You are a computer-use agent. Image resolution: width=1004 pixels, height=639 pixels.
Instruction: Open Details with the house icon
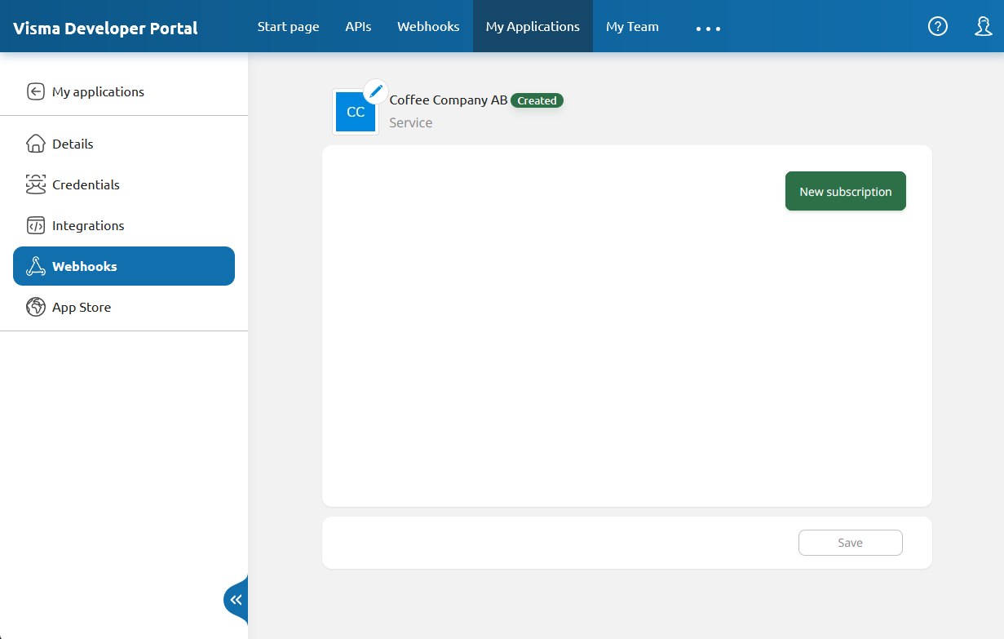pyautogui.click(x=36, y=144)
